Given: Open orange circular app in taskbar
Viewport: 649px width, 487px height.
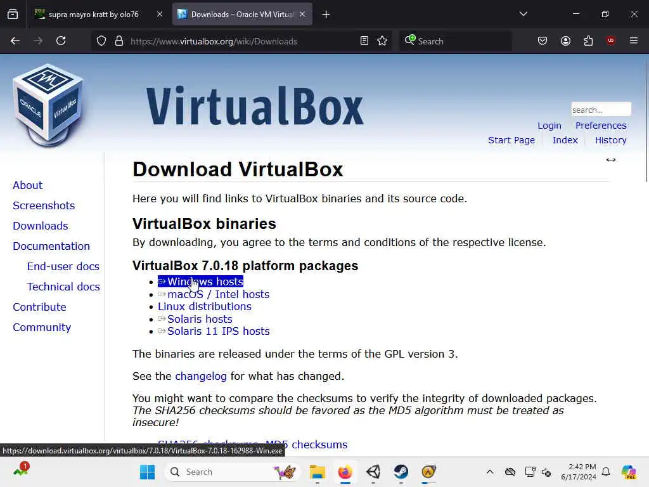Looking at the screenshot, I should 428,472.
